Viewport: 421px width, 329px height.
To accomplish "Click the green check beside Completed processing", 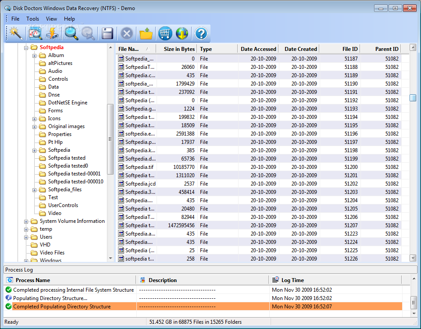I will (x=9, y=290).
